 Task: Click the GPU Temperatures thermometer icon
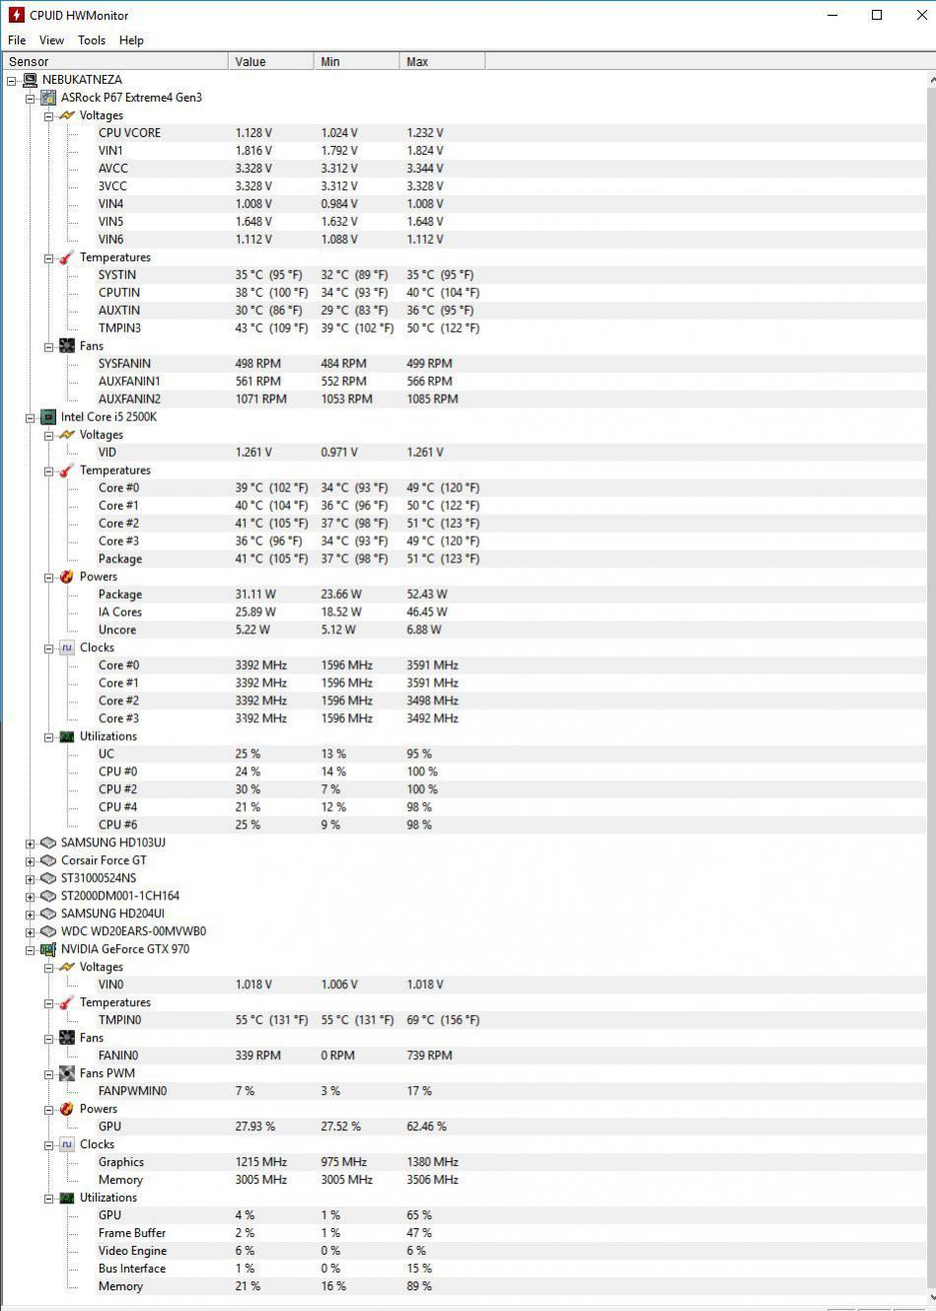point(67,1003)
